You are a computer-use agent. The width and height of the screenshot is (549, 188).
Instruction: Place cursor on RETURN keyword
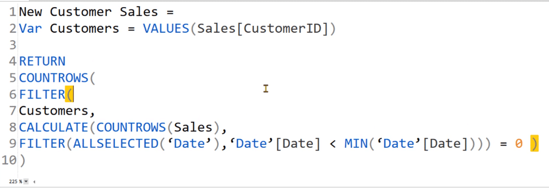click(42, 62)
